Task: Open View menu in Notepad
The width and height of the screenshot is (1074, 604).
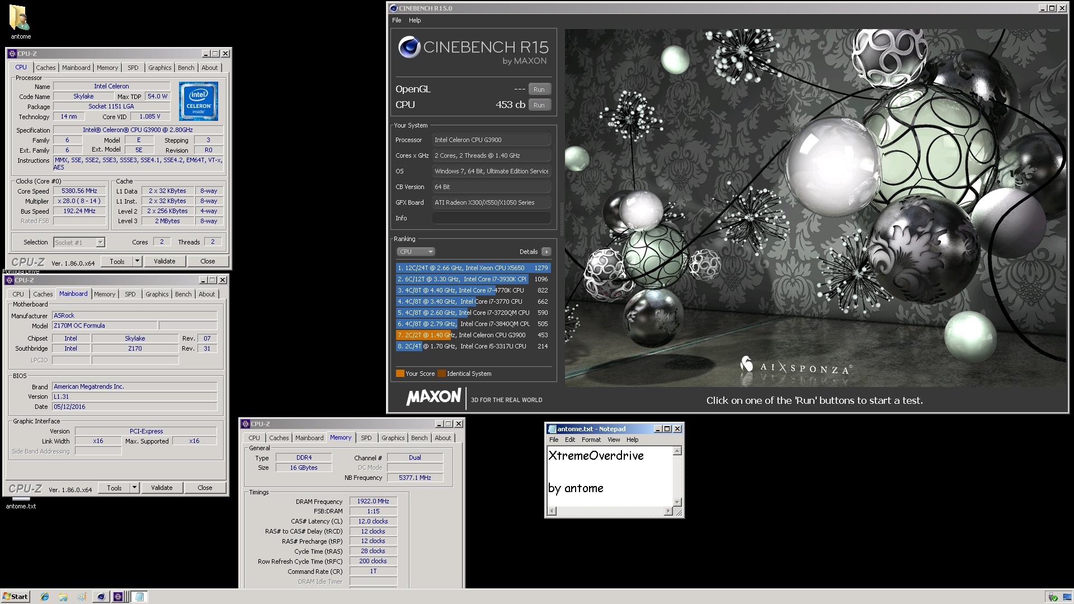Action: 614,440
